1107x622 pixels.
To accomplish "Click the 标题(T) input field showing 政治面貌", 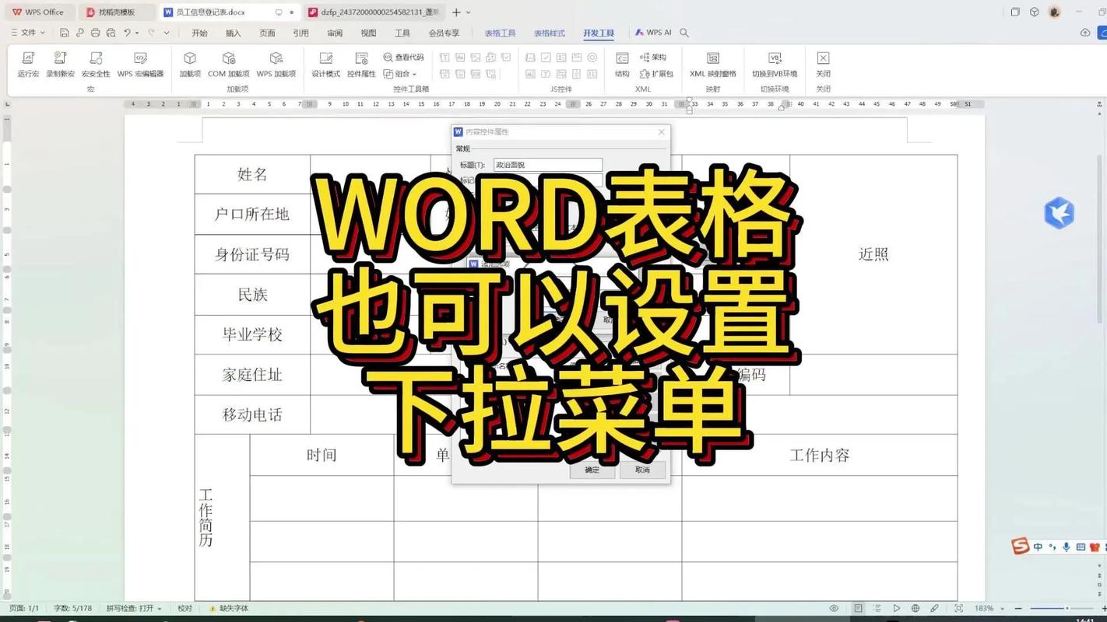I will click(x=547, y=164).
